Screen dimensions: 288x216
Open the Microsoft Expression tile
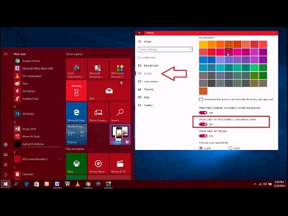point(98,69)
